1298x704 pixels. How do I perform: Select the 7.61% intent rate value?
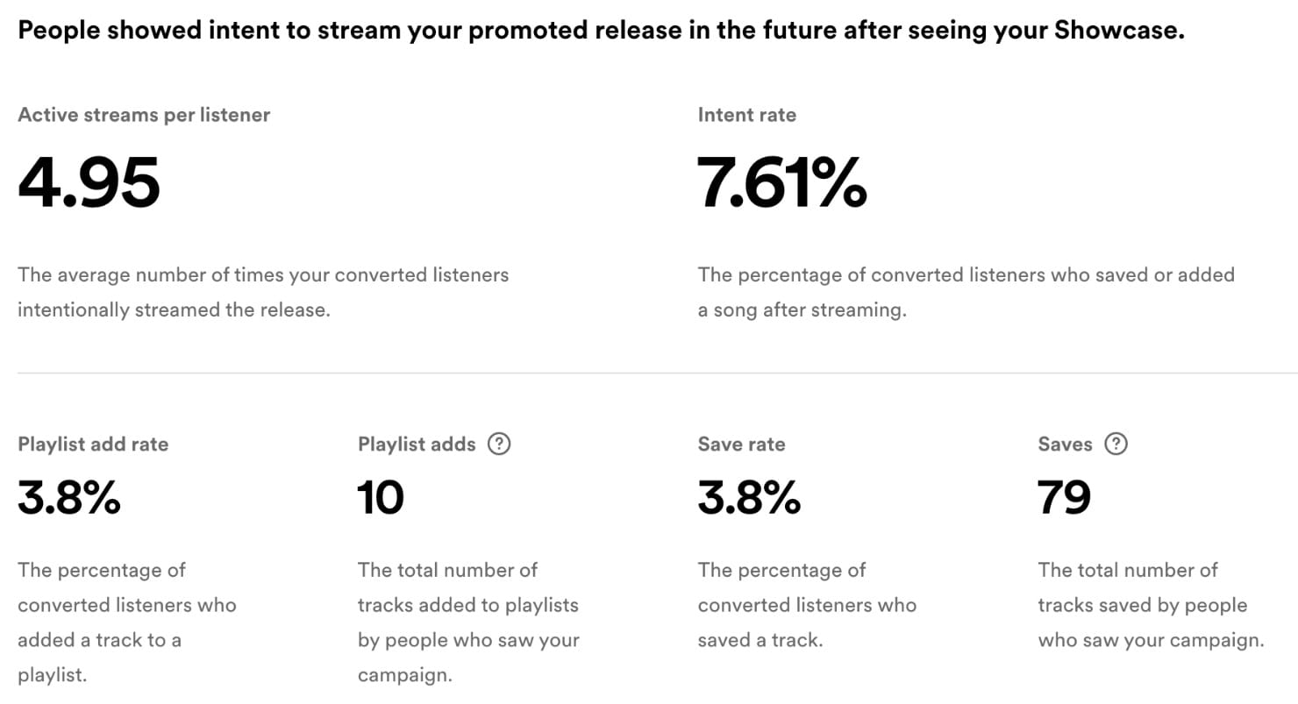[780, 182]
